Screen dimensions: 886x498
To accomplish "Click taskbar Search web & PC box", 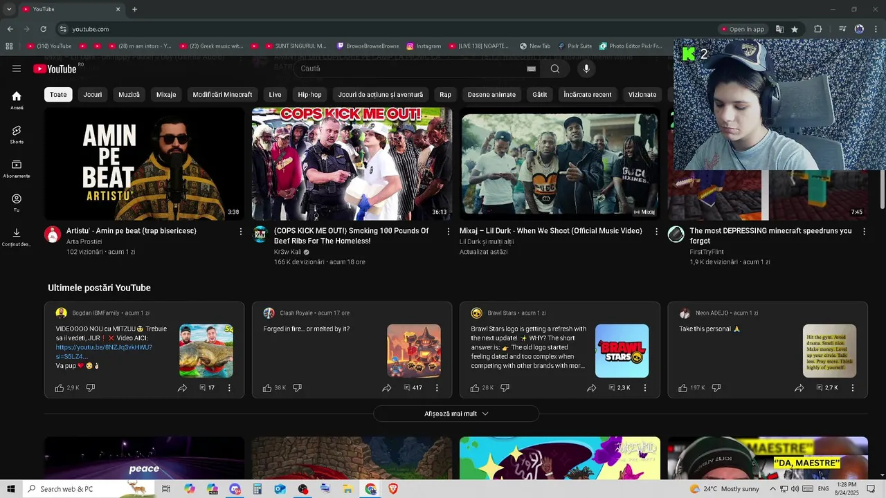I will 89,489.
